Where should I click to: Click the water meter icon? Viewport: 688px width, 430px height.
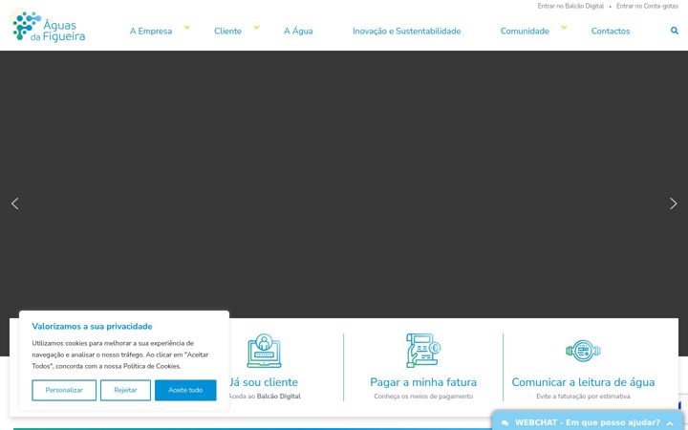pyautogui.click(x=583, y=351)
